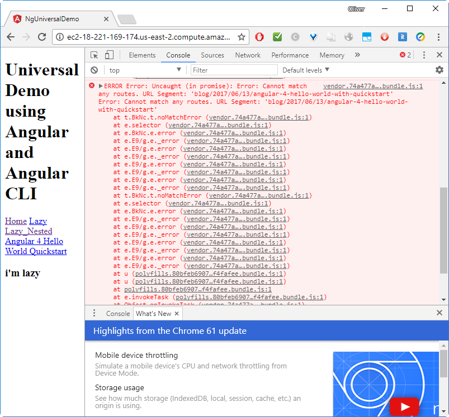Clear the console using the clear icon
Image resolution: width=449 pixels, height=417 pixels.
(94, 70)
